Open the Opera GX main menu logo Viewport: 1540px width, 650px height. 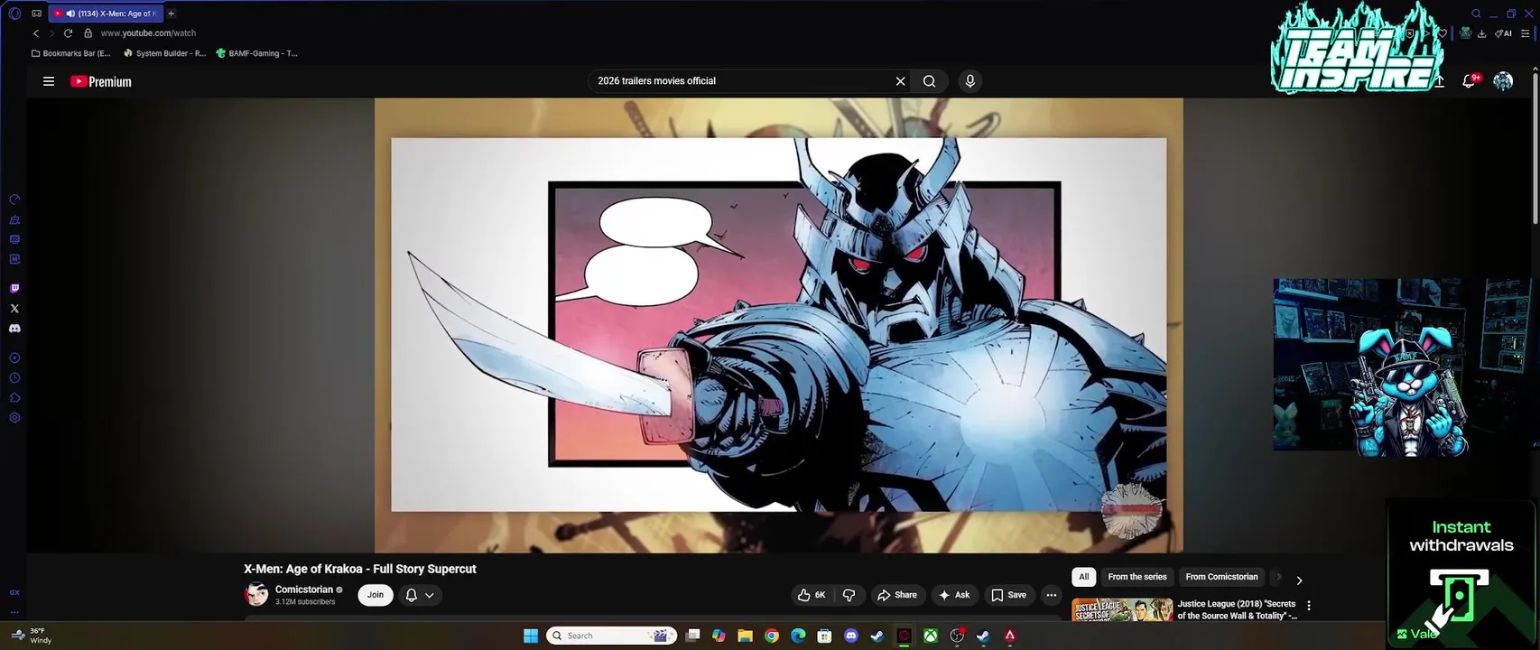point(14,14)
